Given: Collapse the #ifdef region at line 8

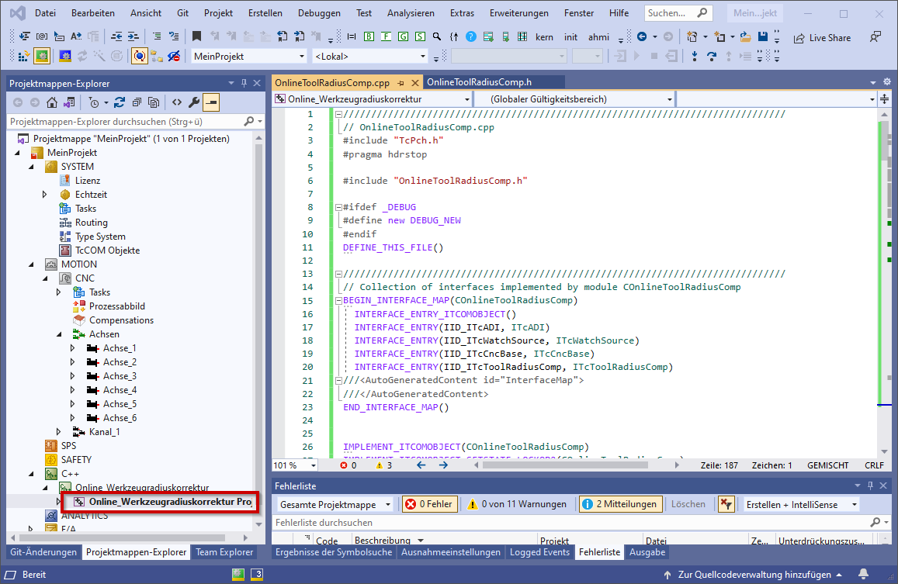Looking at the screenshot, I should [x=338, y=207].
